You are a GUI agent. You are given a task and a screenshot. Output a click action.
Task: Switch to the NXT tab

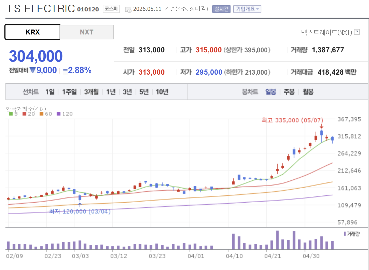click(x=87, y=32)
